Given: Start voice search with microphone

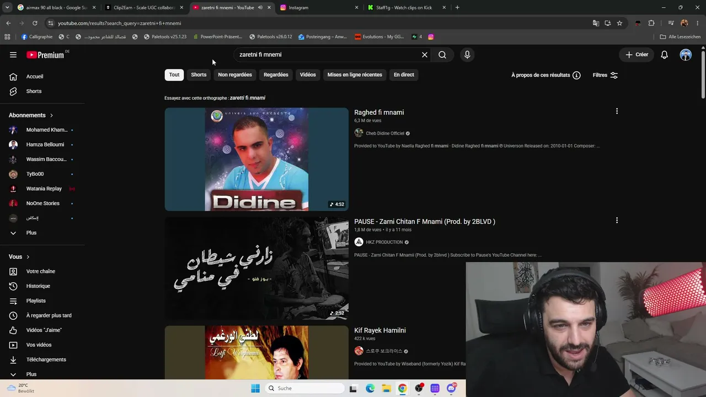Looking at the screenshot, I should click(x=467, y=55).
